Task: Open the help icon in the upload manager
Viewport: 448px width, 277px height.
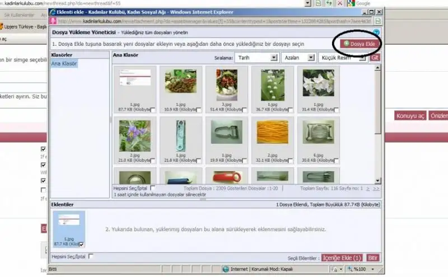Action: 376,33
